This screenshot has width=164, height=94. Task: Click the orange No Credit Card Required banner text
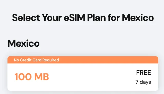[x=36, y=60]
